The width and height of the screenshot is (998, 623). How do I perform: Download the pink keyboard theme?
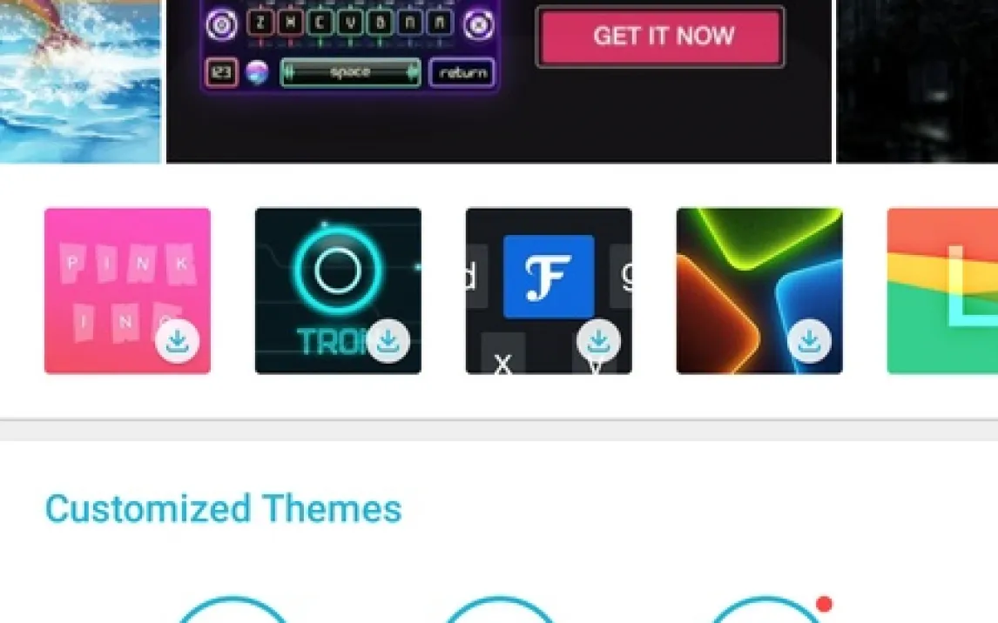[x=177, y=341]
